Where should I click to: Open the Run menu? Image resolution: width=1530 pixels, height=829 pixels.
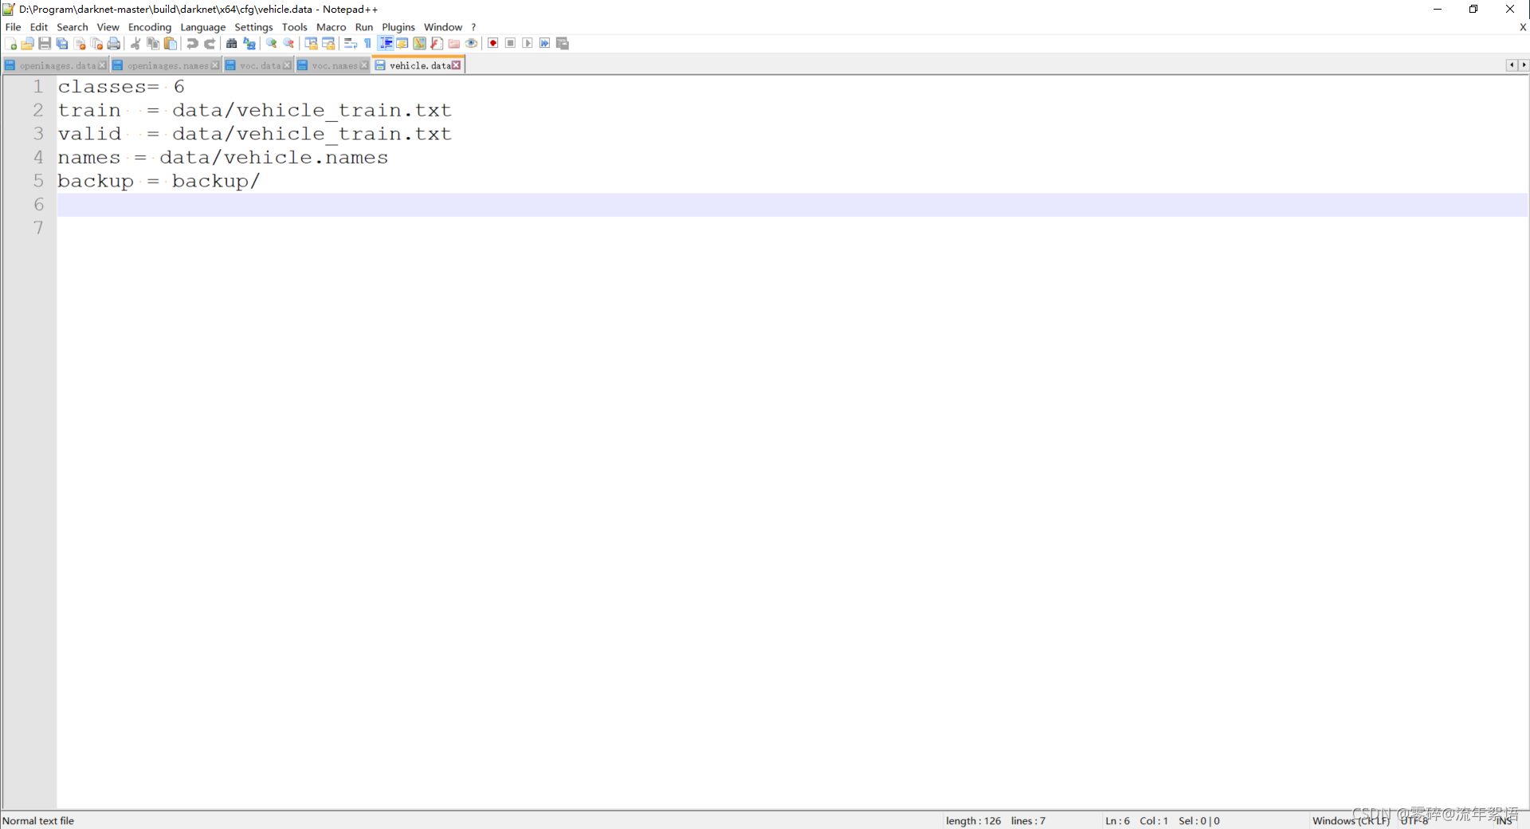pyautogui.click(x=364, y=27)
